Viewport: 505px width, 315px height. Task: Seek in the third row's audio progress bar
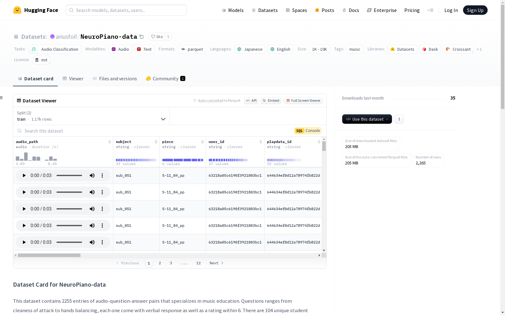(69, 209)
